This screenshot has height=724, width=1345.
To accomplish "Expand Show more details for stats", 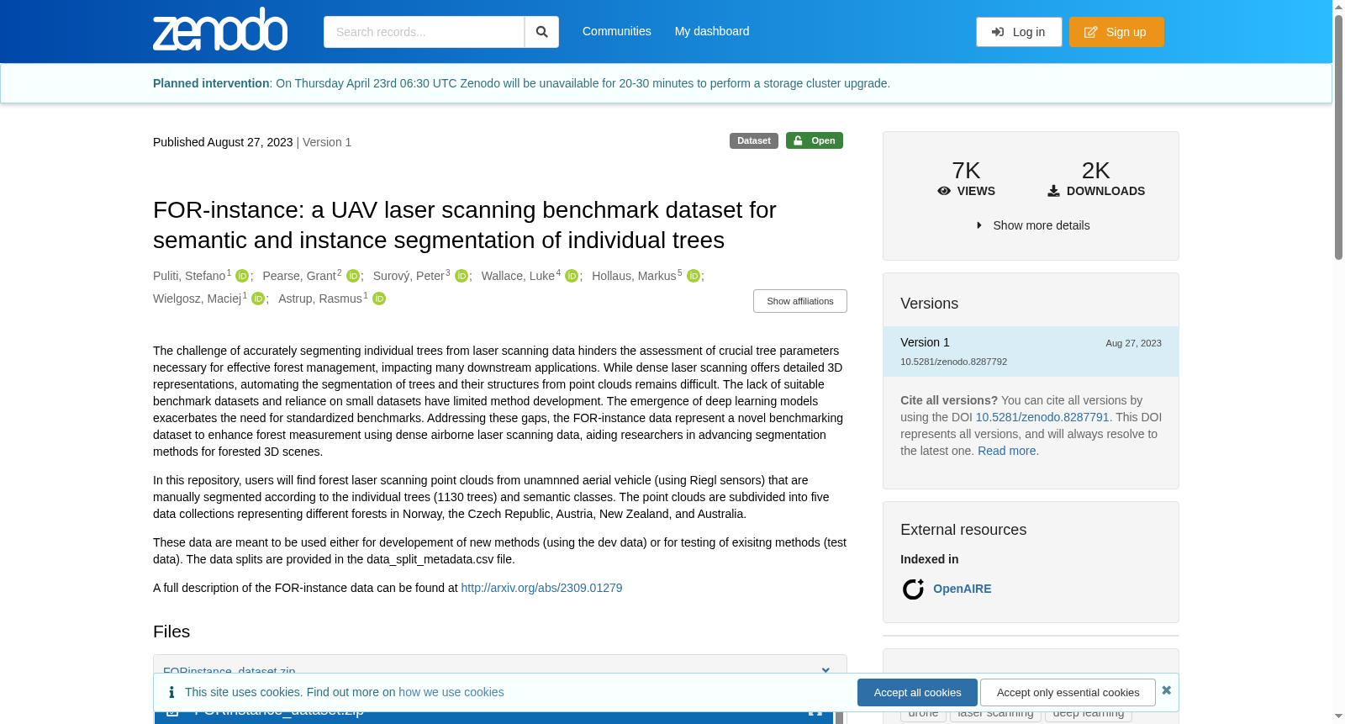I will tap(1031, 225).
